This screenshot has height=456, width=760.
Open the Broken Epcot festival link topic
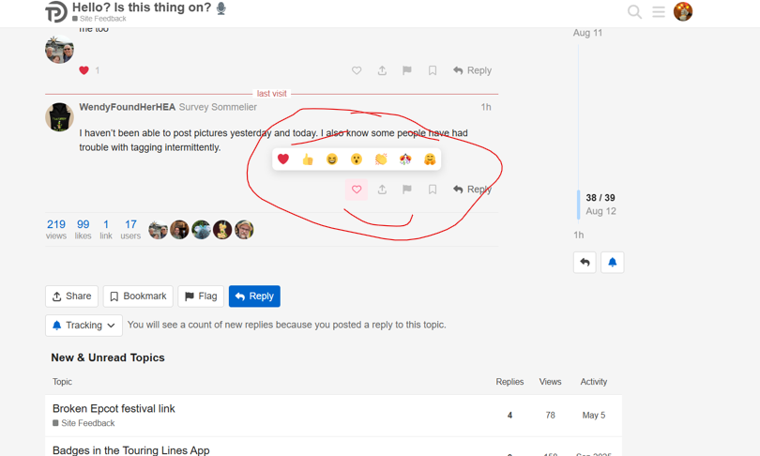click(x=114, y=408)
